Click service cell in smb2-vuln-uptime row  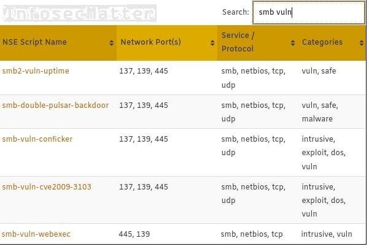[253, 78]
